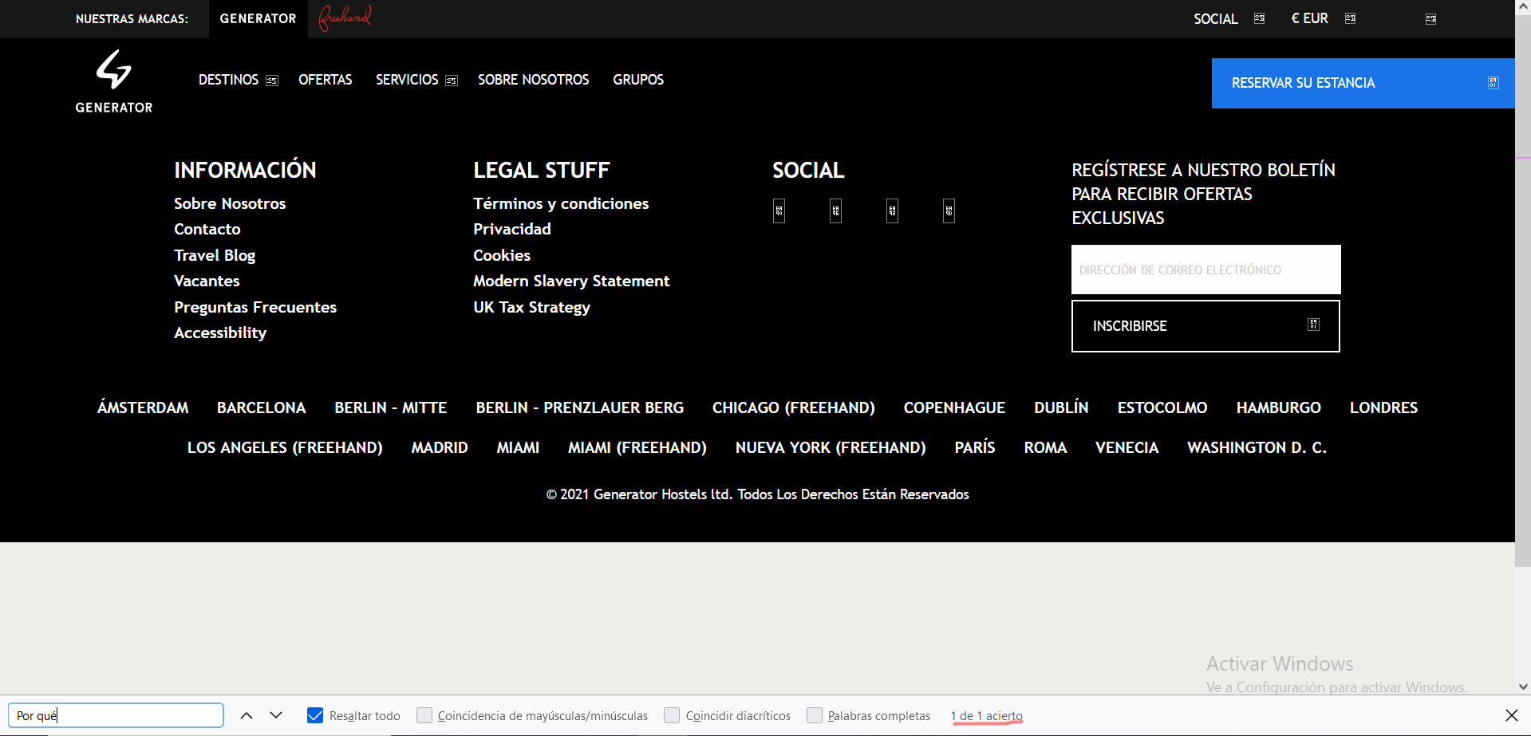Select the GENERATOR brand tab
The image size is (1531, 736).
coord(258,18)
